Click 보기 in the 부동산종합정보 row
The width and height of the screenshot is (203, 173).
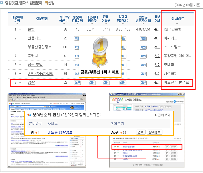158,47
